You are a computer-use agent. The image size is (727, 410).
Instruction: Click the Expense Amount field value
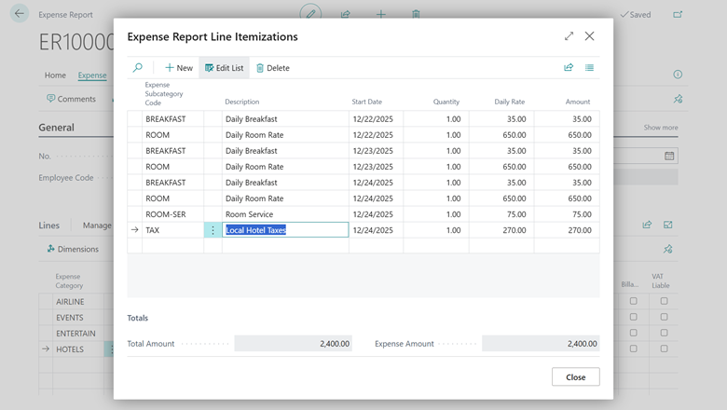click(541, 343)
